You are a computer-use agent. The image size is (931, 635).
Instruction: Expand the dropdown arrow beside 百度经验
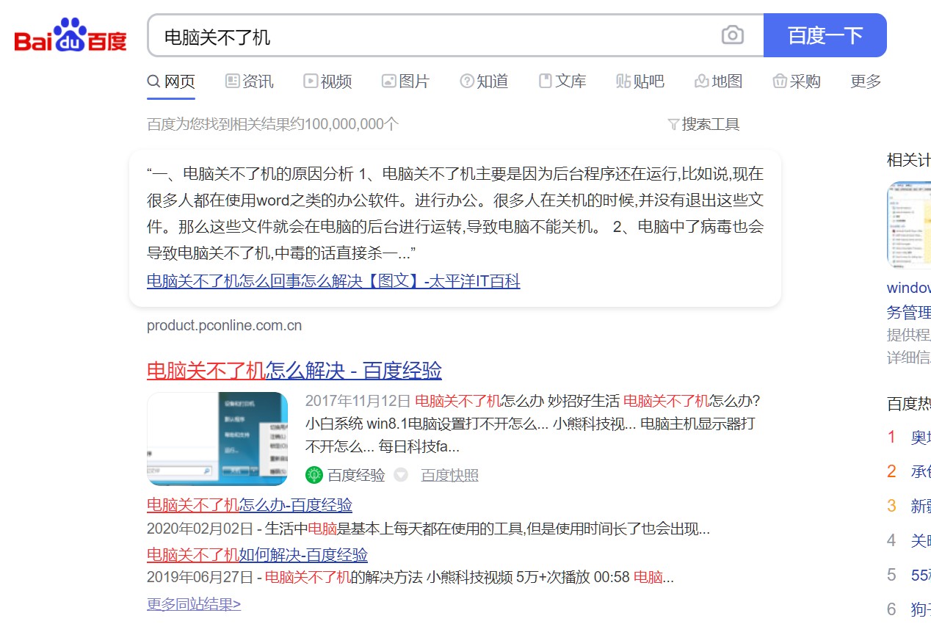coord(401,476)
